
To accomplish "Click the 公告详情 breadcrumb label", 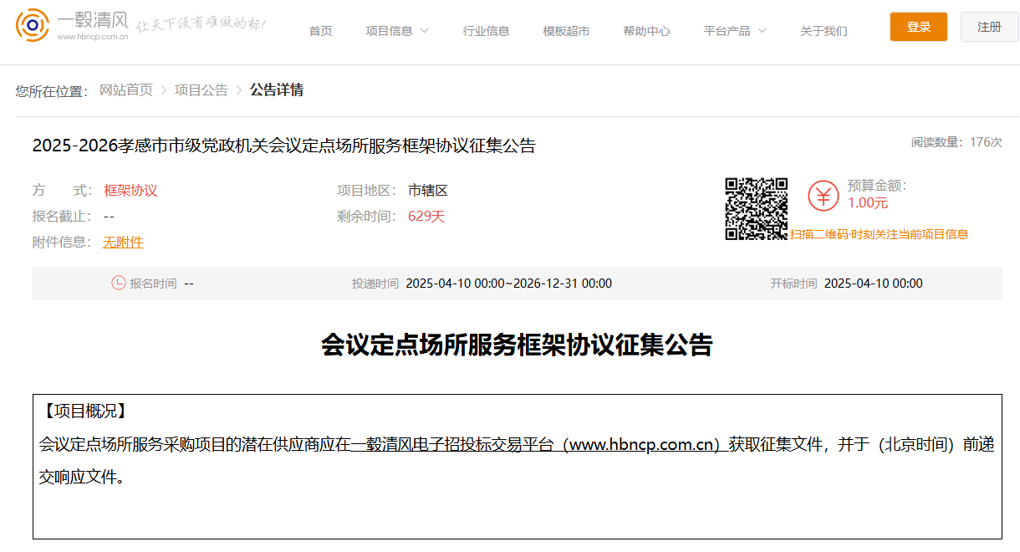I will [277, 89].
